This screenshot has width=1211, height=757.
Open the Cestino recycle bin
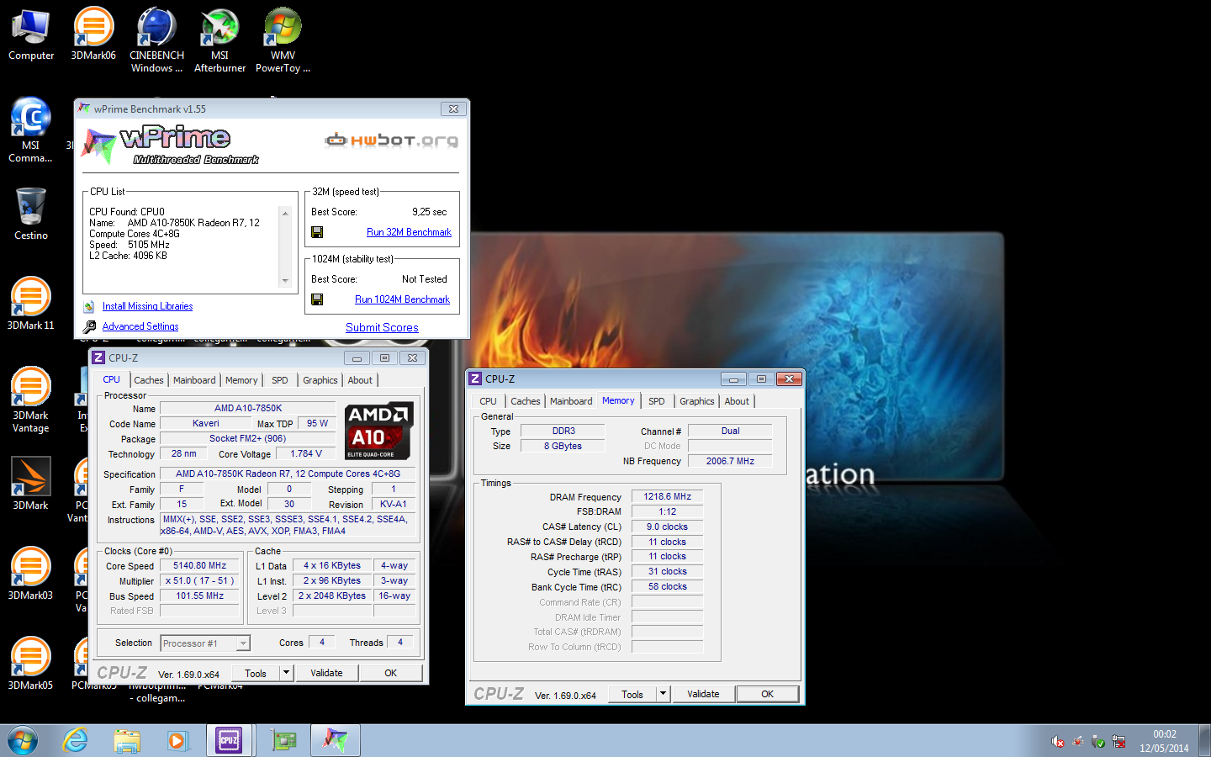(31, 214)
